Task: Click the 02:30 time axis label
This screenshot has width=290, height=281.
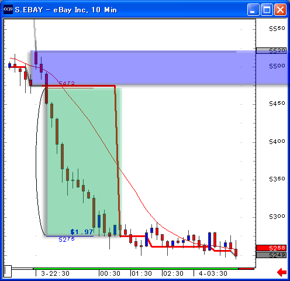Action: pyautogui.click(x=173, y=273)
